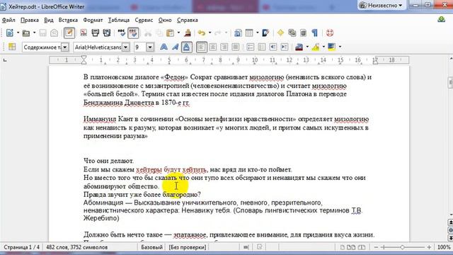Print the document directly
The image size is (453, 255).
(x=96, y=33)
